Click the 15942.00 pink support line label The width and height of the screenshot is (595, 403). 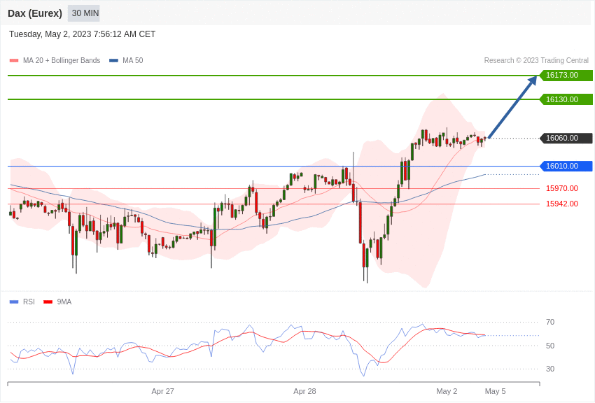tap(561, 204)
